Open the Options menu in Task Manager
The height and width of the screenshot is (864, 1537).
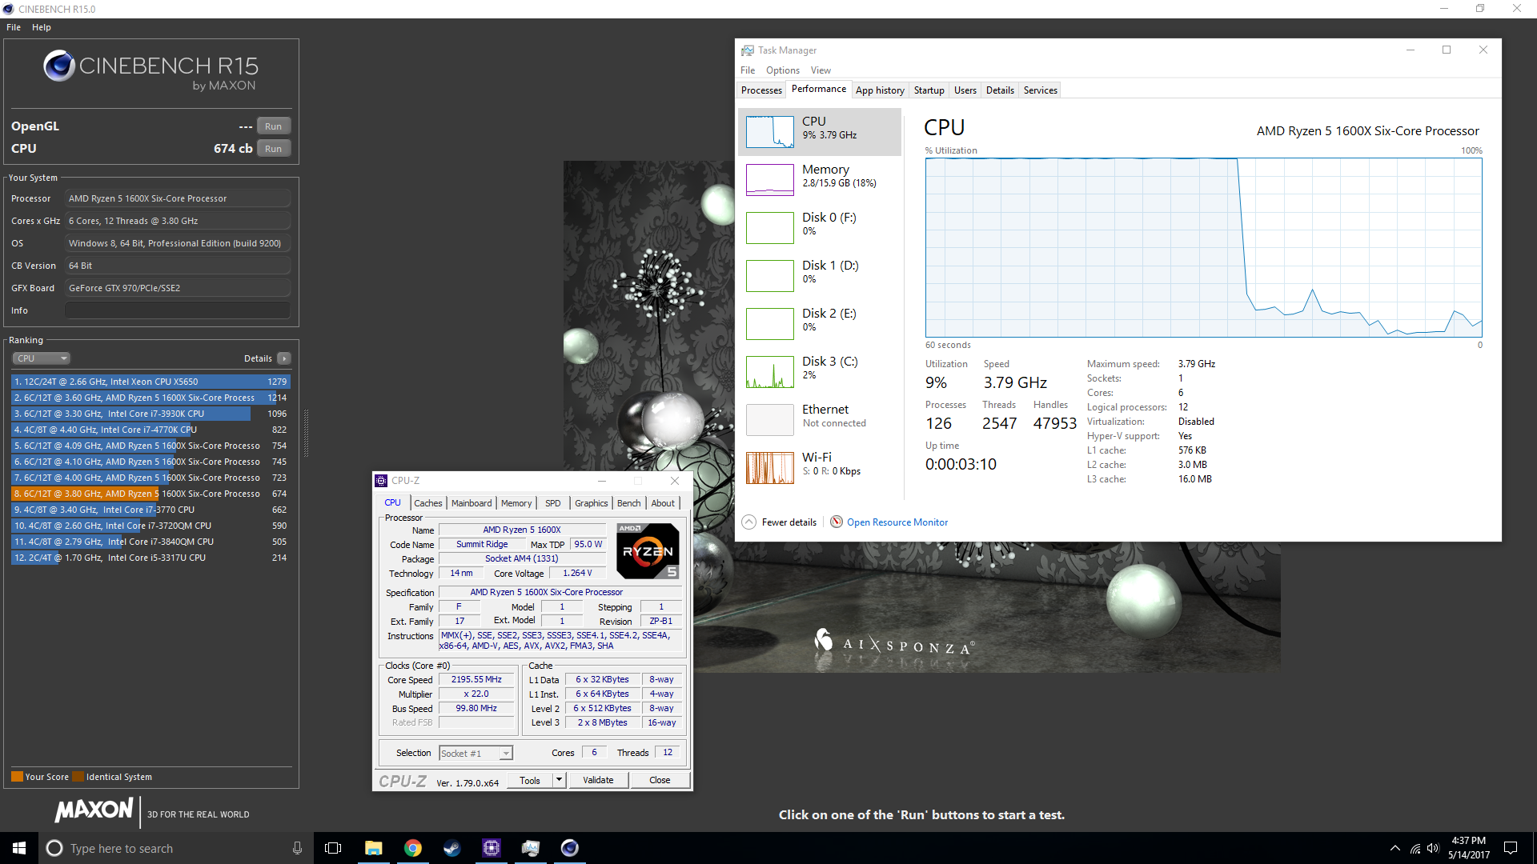[x=782, y=70]
